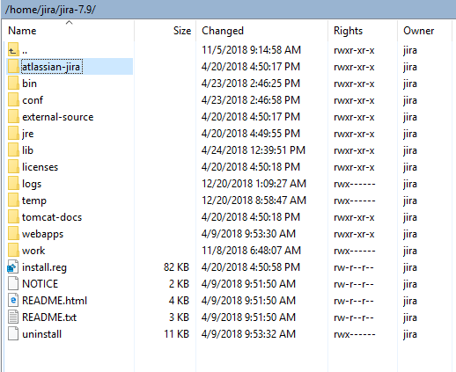Click the sort direction arrow above Name
Viewport: 456px width, 372px height.
click(69, 22)
